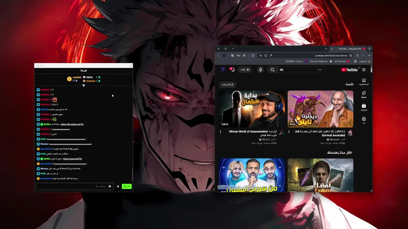Bookmark this page with star icon
Screen dimensions: 408x229
click(261, 55)
